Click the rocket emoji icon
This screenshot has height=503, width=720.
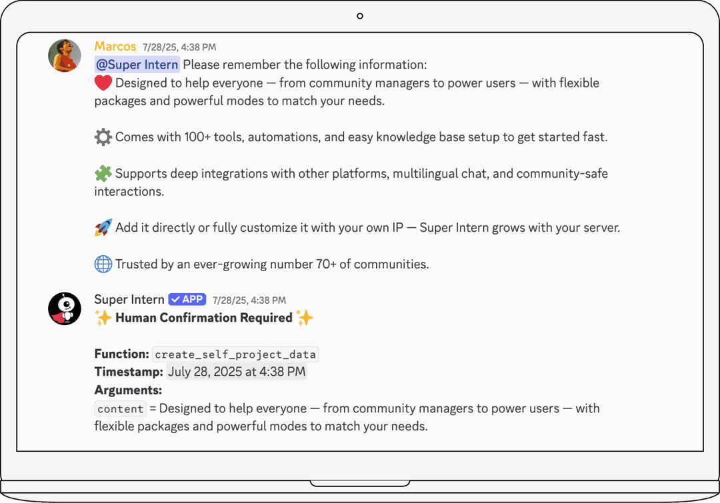point(102,227)
